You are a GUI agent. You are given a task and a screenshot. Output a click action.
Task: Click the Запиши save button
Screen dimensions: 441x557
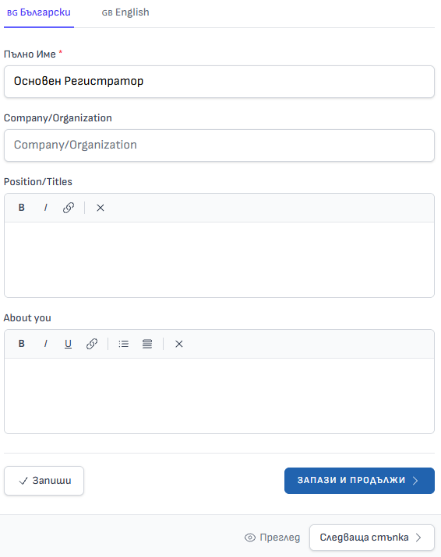point(44,481)
